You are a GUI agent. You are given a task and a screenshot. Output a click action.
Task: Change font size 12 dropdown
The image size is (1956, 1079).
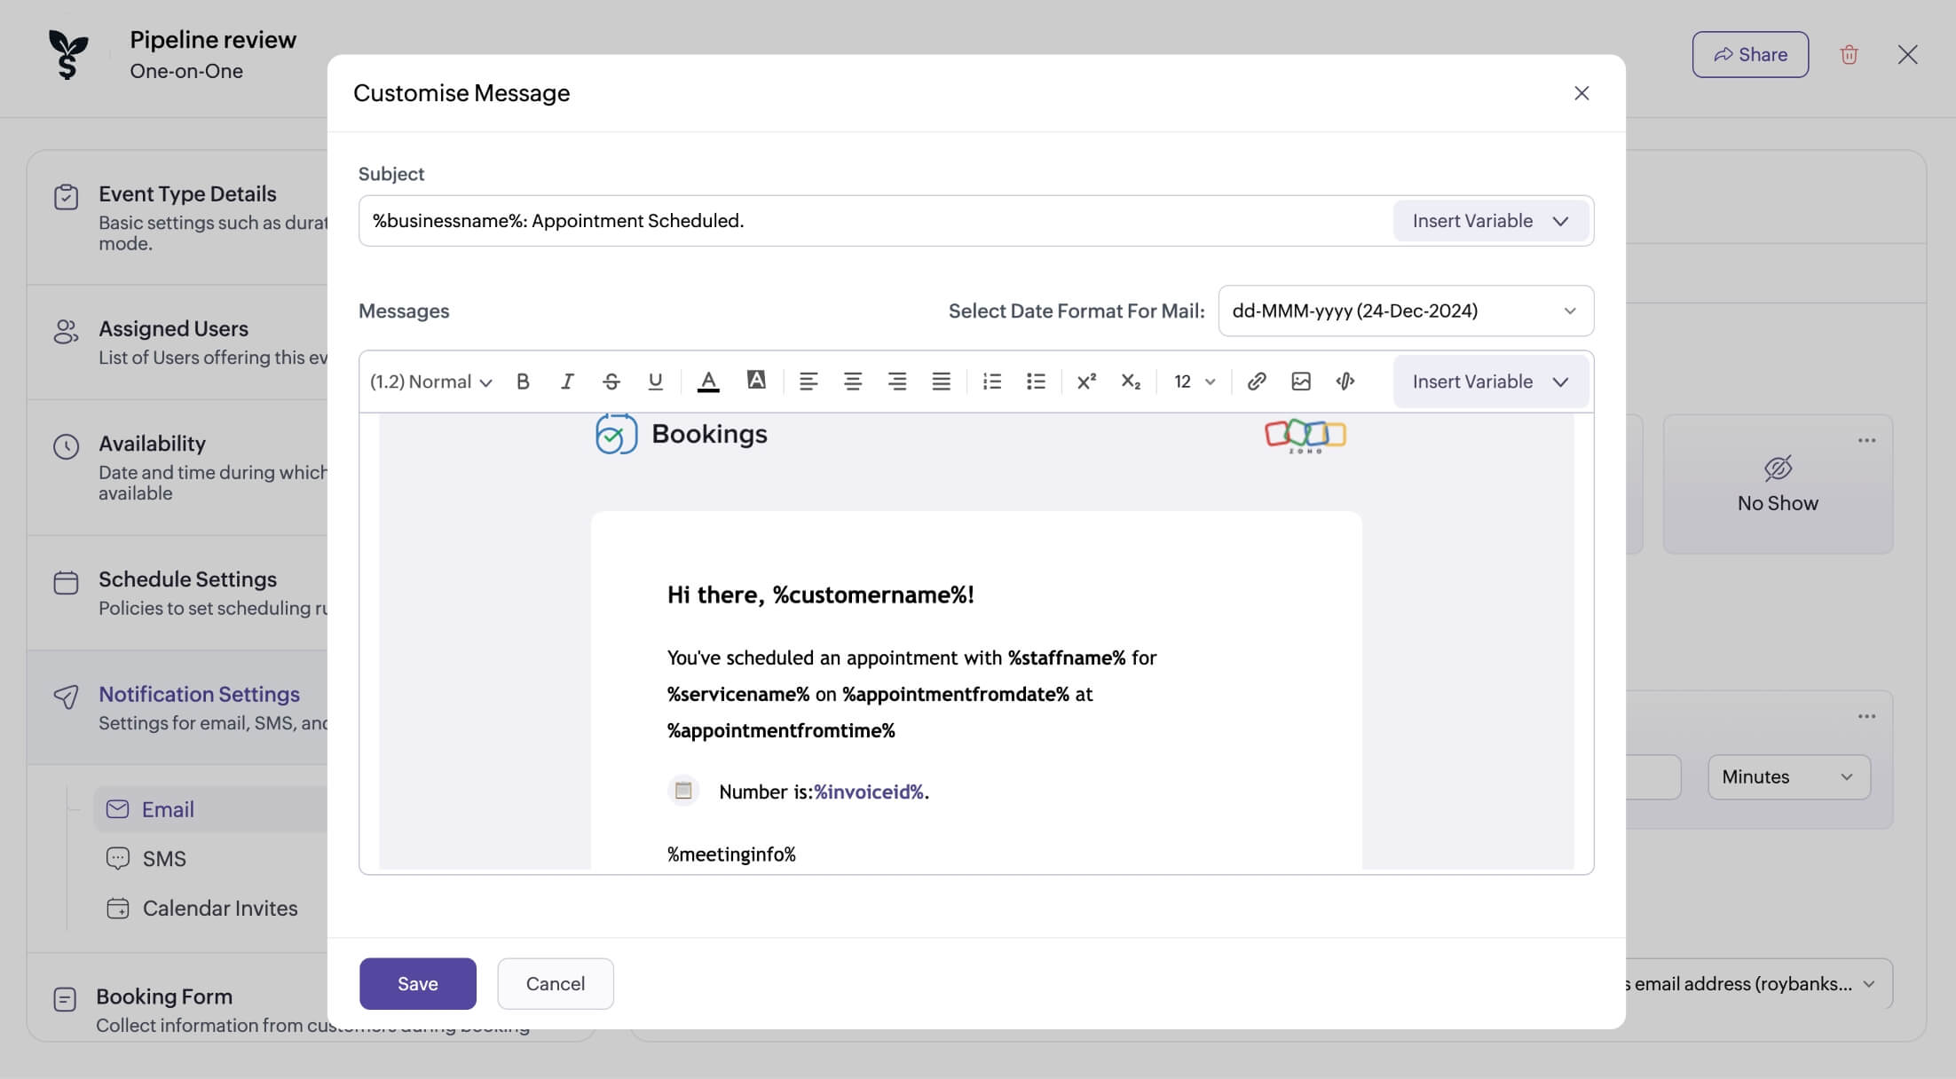(1194, 382)
